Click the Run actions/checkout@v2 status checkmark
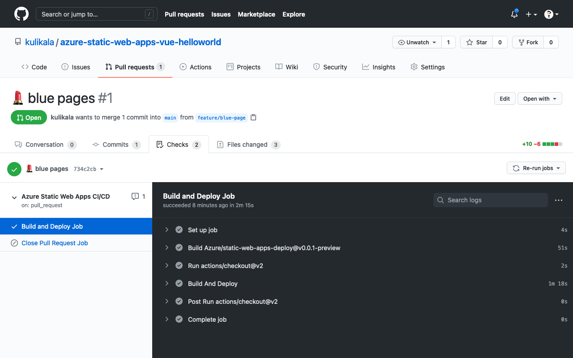The image size is (573, 358). click(179, 265)
